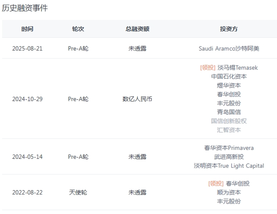
Task: Click 春华创投 in the 天使轮 row
Action: (x=238, y=184)
